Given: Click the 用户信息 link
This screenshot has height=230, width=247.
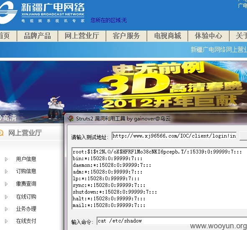Looking at the screenshot, I should point(26,159).
